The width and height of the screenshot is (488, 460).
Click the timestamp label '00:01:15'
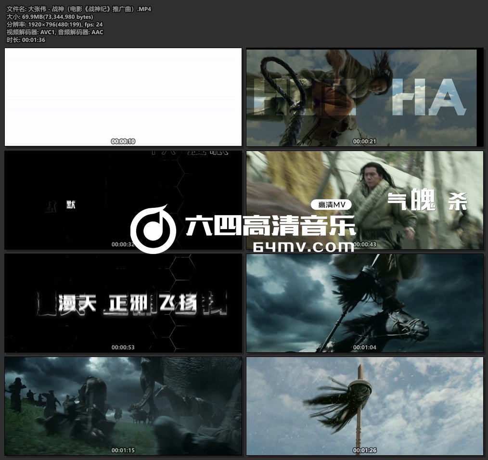pos(123,450)
